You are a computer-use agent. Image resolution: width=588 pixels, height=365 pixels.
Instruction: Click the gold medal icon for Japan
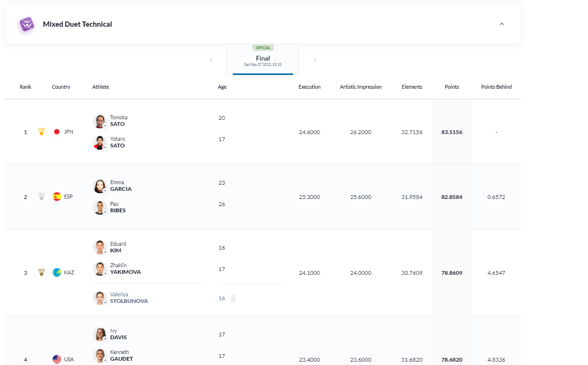(x=42, y=132)
